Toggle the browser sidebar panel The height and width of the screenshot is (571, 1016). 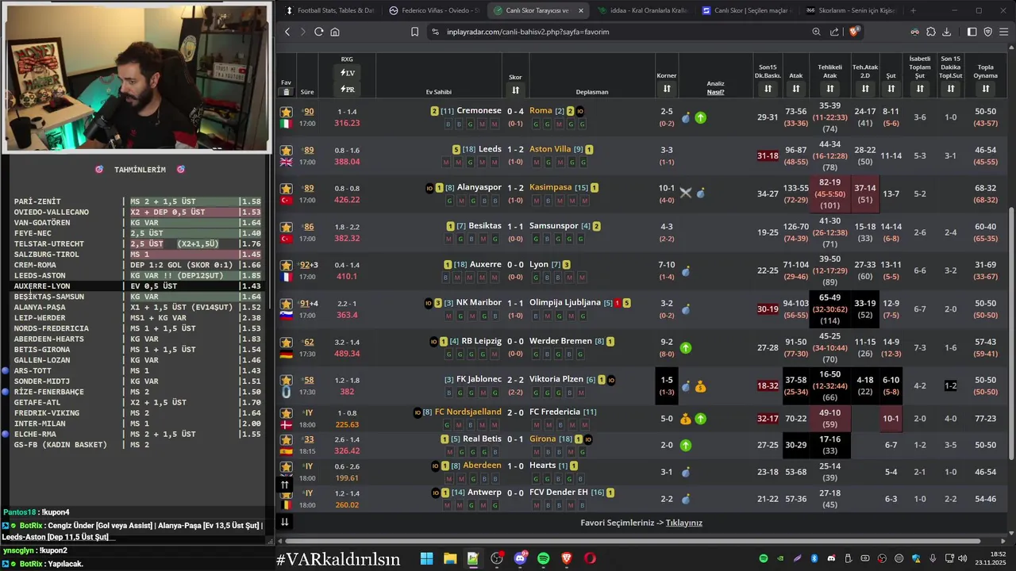tap(972, 32)
